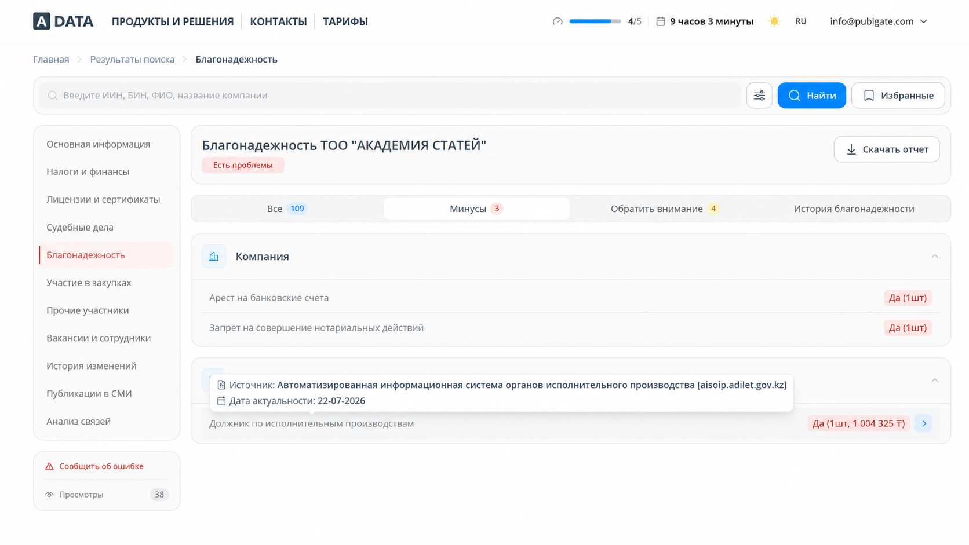The height and width of the screenshot is (545, 969).
Task: Click Скачать отчет download button
Action: point(887,149)
